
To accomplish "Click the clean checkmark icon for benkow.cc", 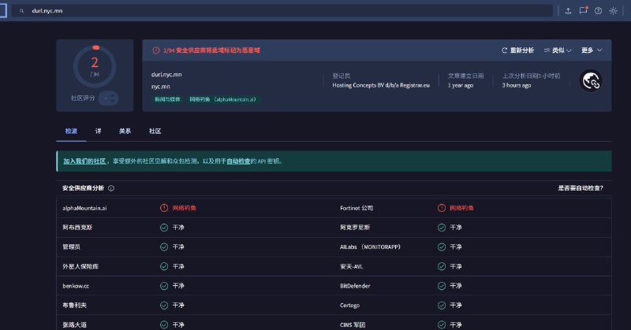I will (x=164, y=286).
